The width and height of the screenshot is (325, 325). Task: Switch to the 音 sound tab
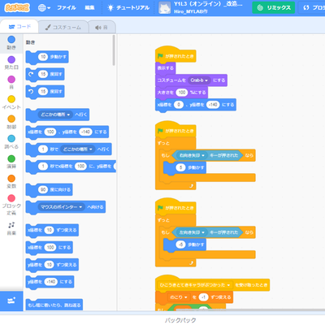click(x=102, y=28)
